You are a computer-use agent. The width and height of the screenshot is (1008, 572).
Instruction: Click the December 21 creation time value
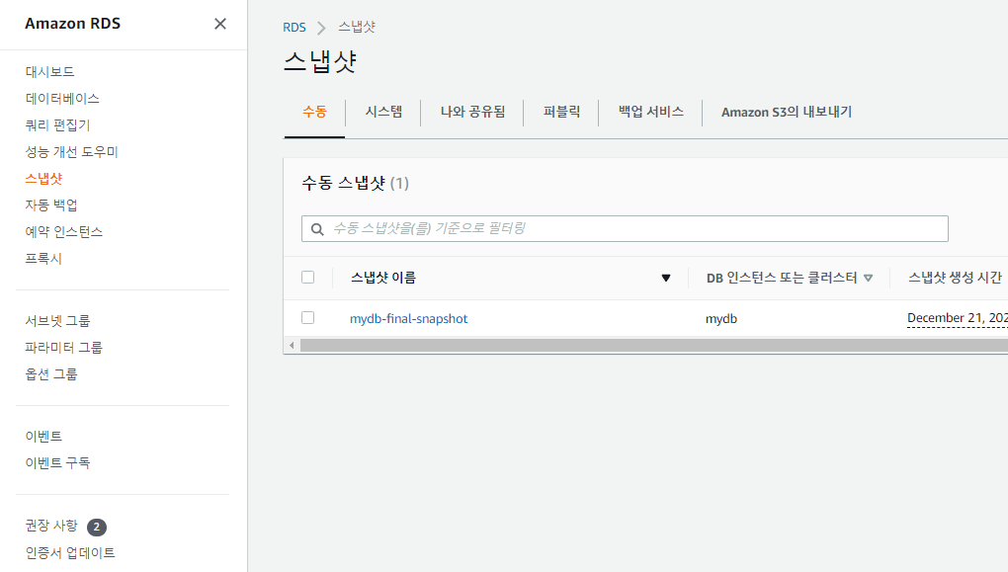[958, 318]
